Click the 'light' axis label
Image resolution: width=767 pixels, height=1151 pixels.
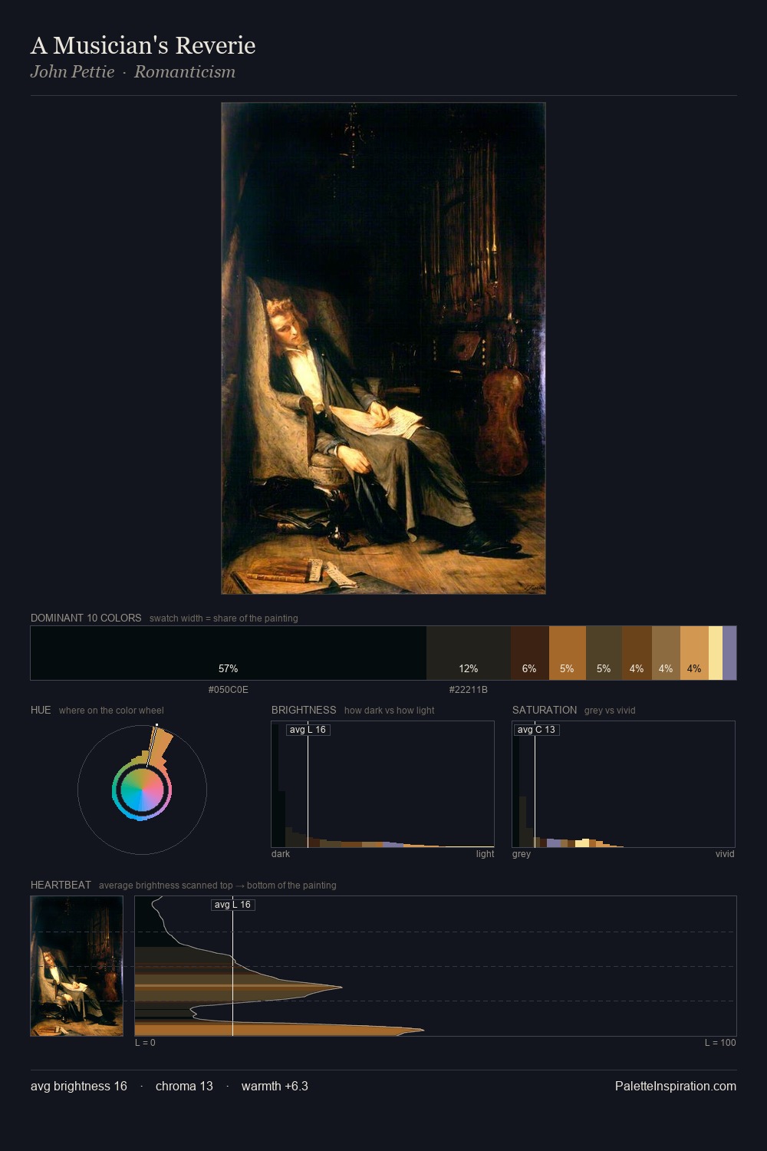click(485, 854)
